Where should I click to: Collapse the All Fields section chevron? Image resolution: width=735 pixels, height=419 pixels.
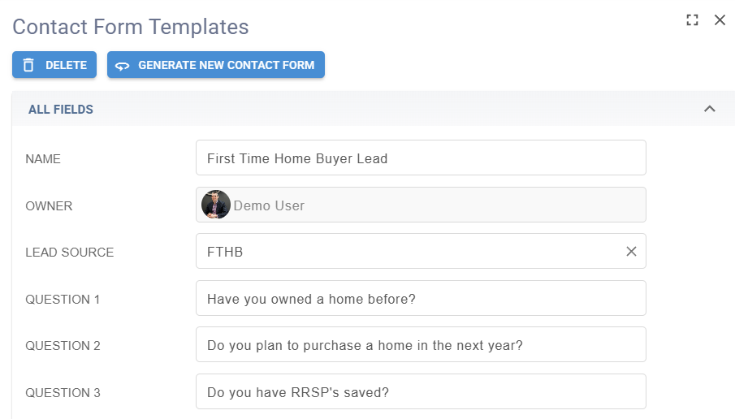[x=709, y=109]
